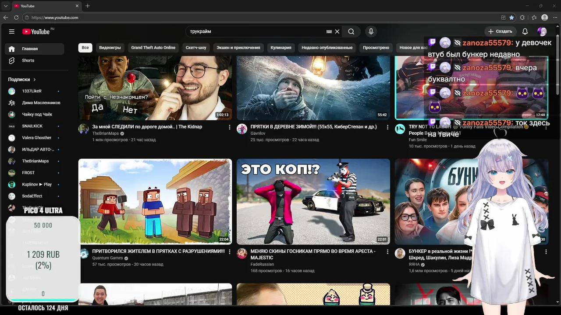Screen dimensions: 561x315
Task: Click the bookmark star in address bar
Action: 511,17
